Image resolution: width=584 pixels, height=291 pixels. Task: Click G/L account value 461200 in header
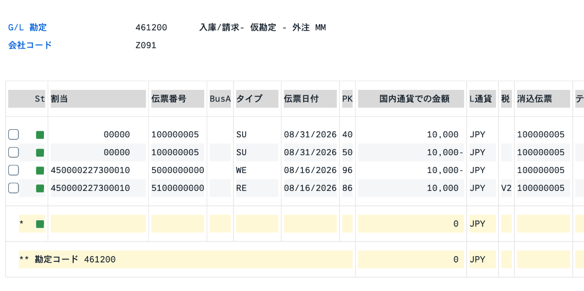click(151, 28)
